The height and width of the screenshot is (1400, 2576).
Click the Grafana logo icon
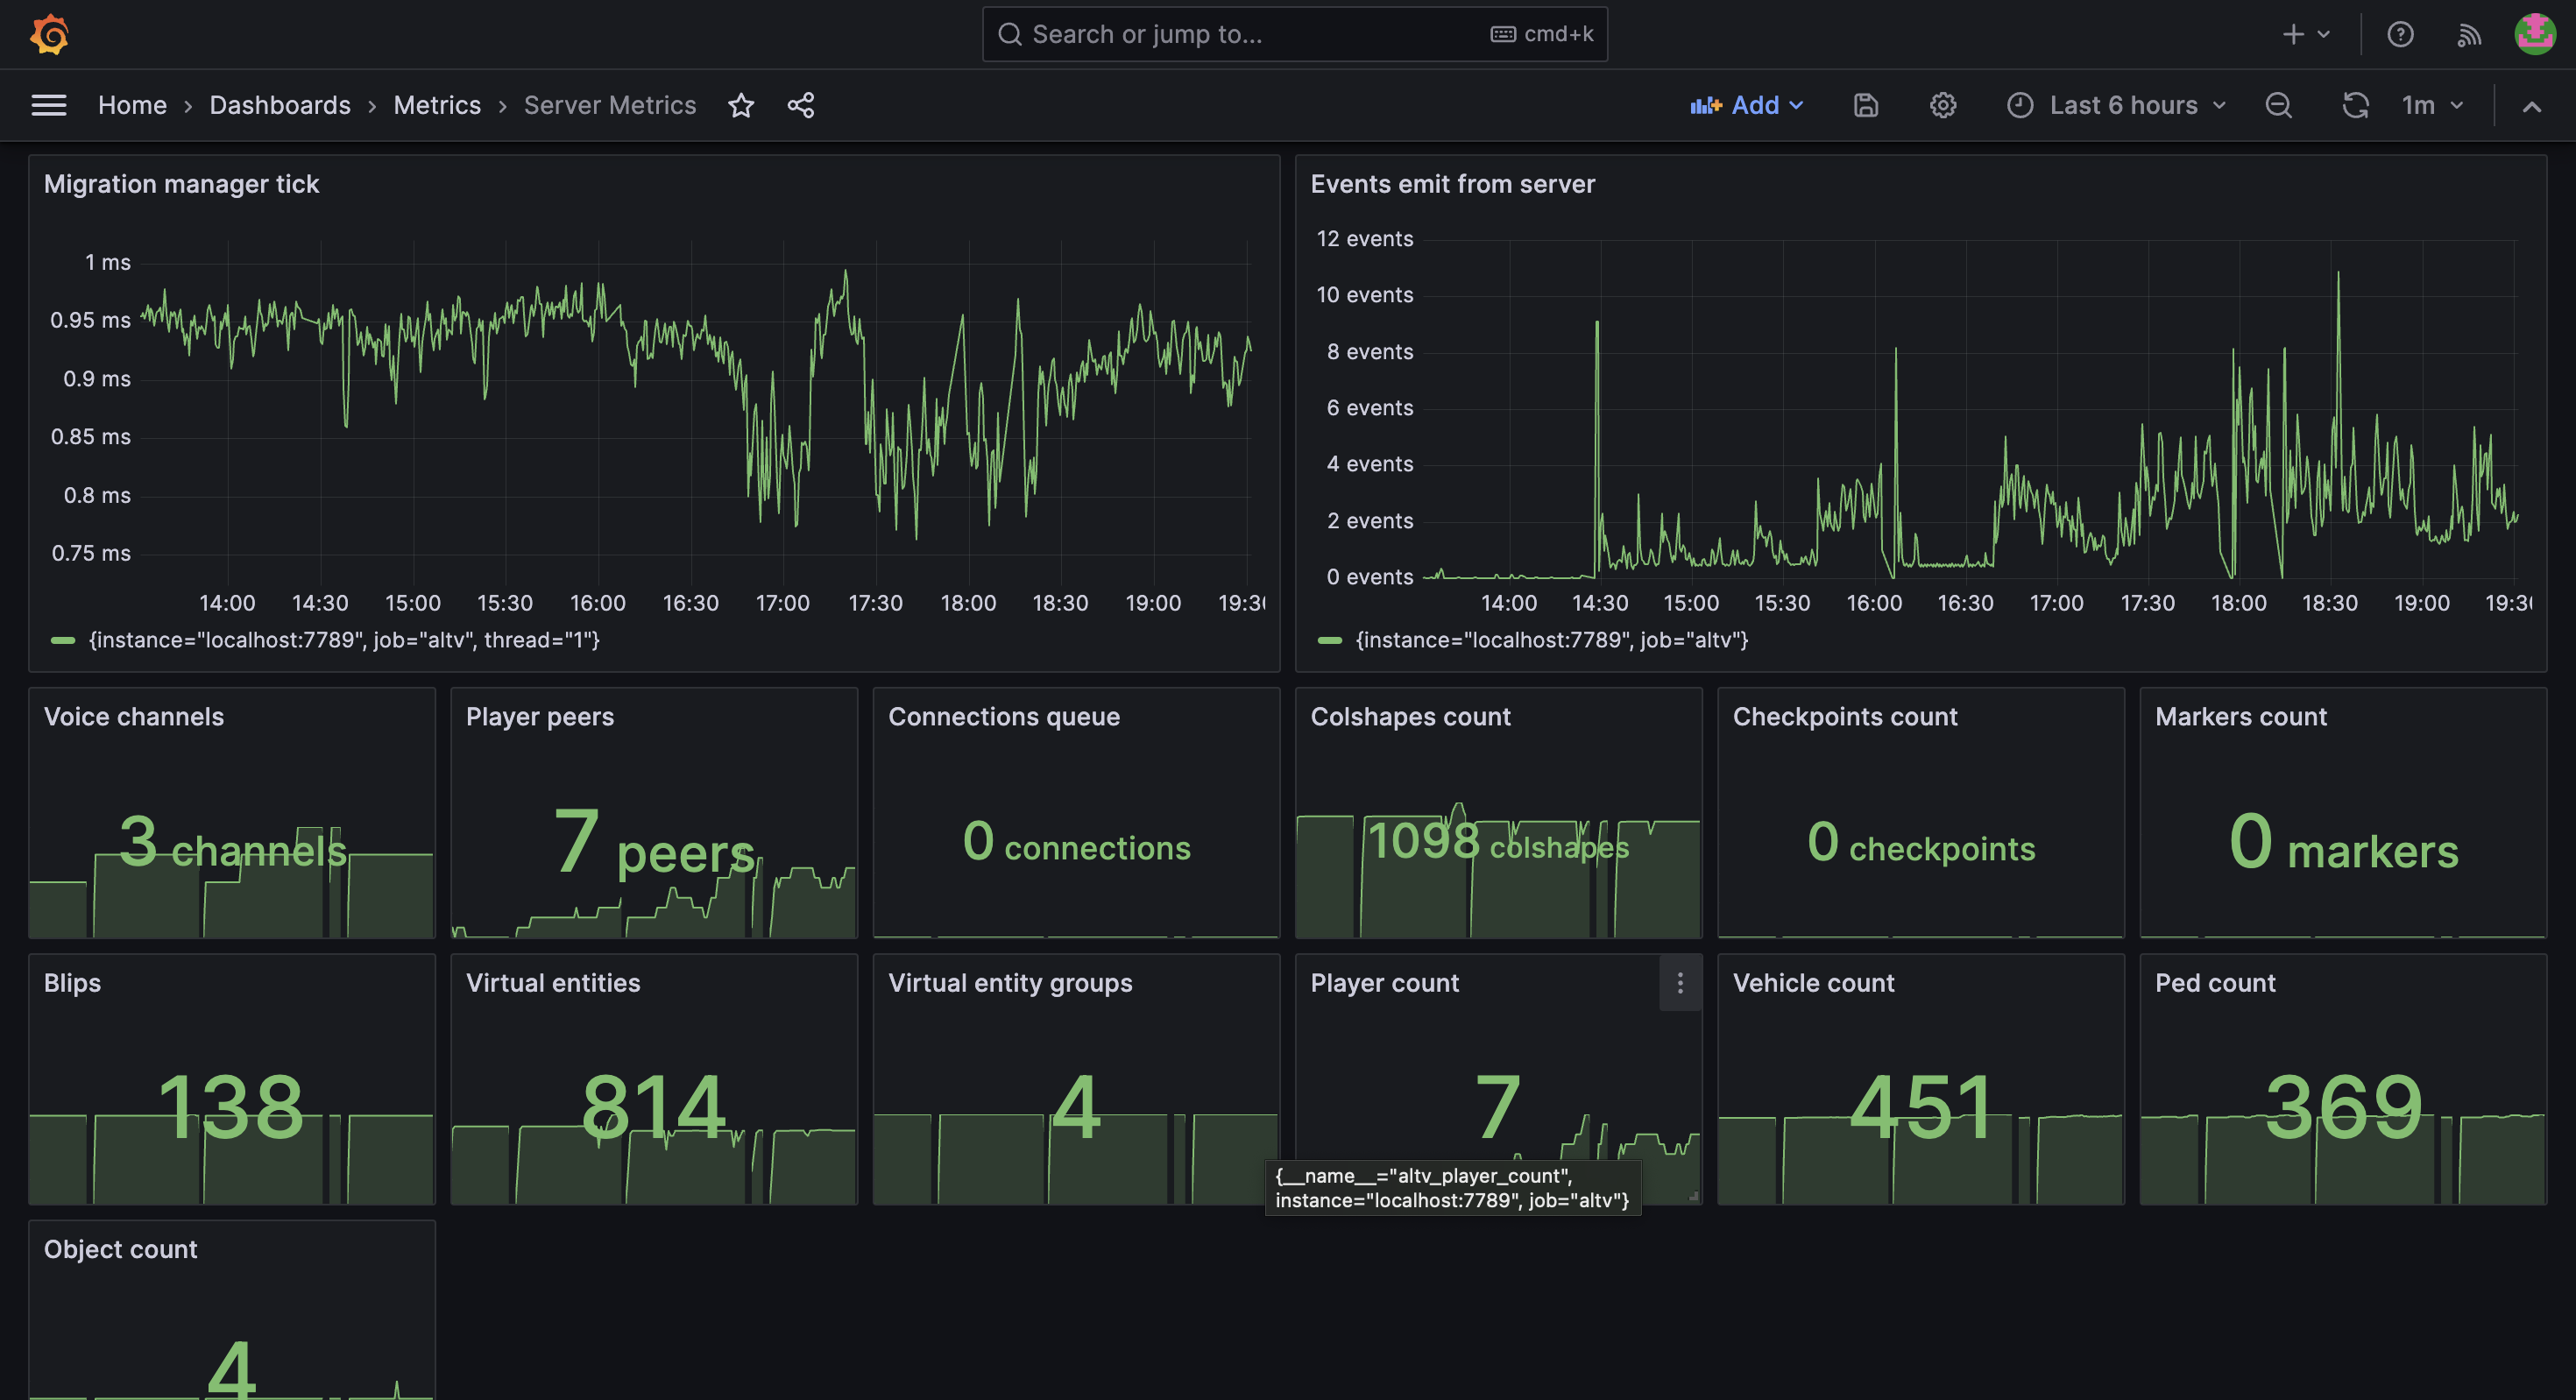point(49,34)
